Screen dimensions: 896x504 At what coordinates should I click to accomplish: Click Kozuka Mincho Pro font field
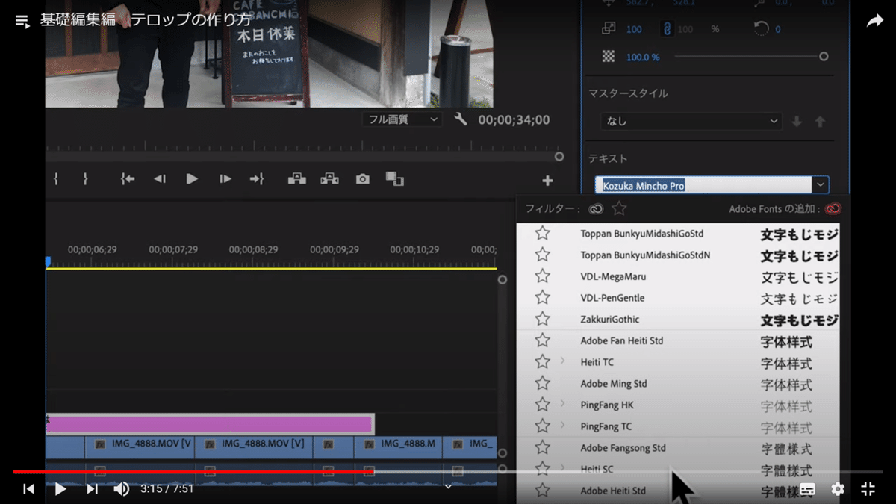pos(703,185)
